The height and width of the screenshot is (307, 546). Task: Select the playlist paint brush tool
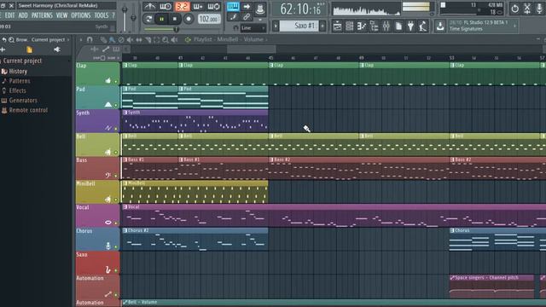point(112,40)
